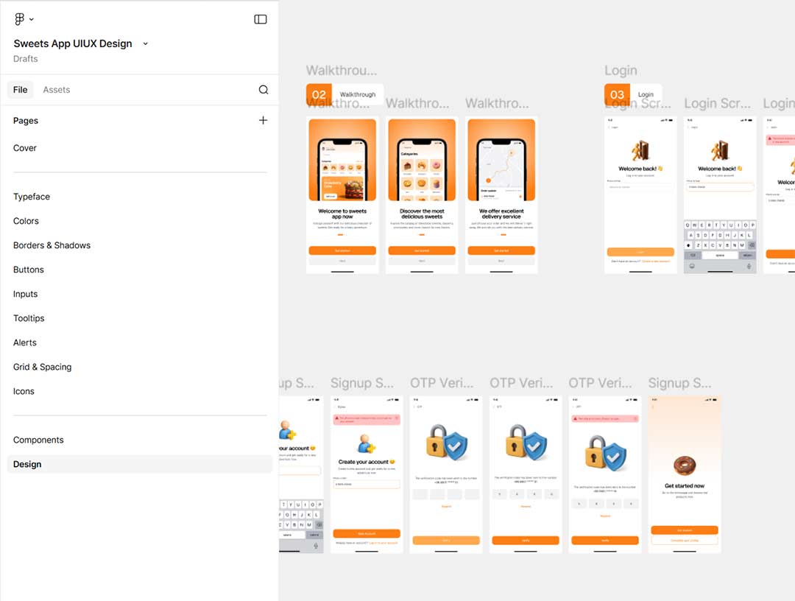Select the Colors page
Image resolution: width=795 pixels, height=601 pixels.
tap(26, 221)
